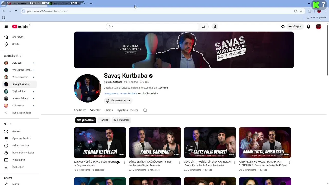Activate voice search microphone

pos(215,26)
